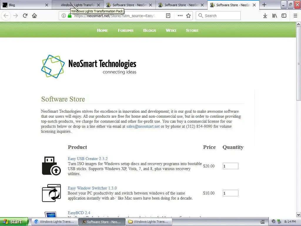Click scrollbar up arrow

(x=299, y=24)
